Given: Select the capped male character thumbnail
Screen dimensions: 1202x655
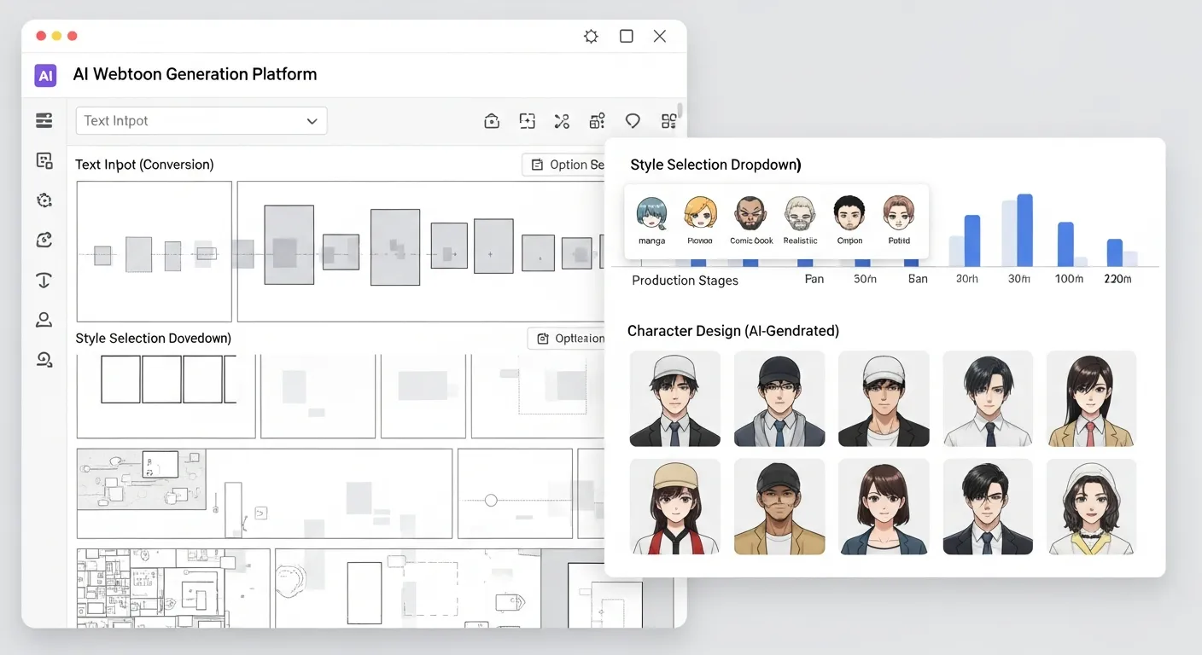Looking at the screenshot, I should point(674,398).
